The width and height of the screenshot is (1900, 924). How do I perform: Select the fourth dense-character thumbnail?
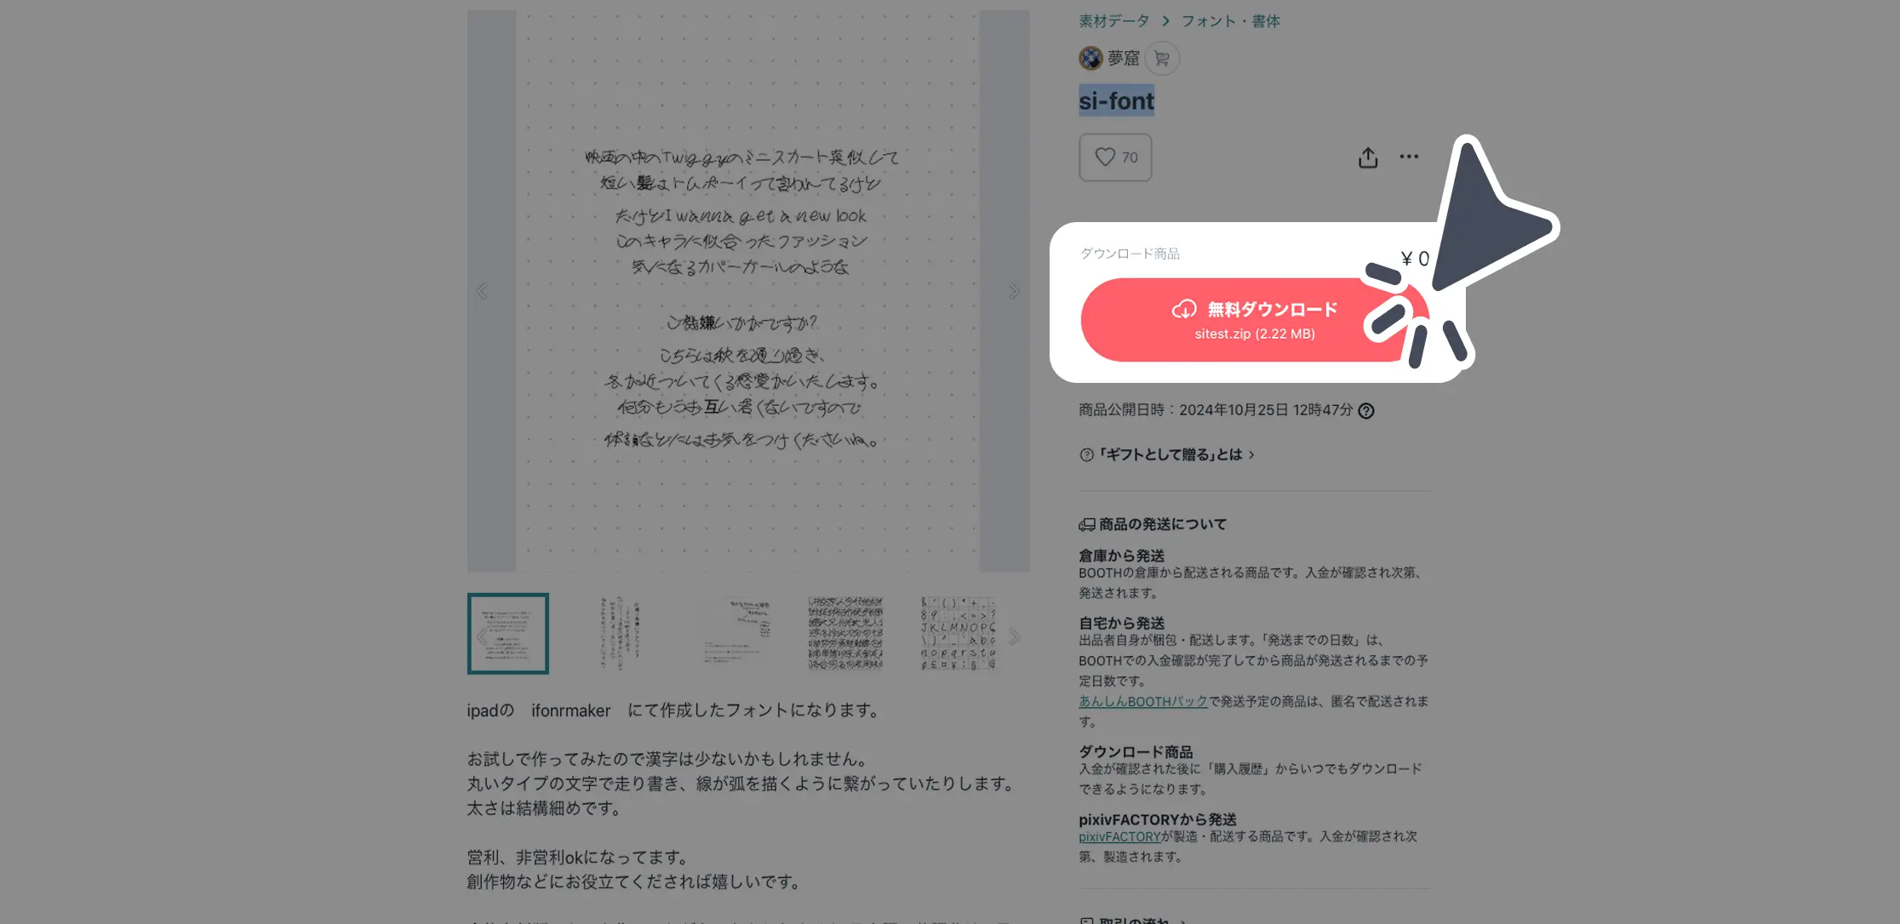pyautogui.click(x=845, y=634)
